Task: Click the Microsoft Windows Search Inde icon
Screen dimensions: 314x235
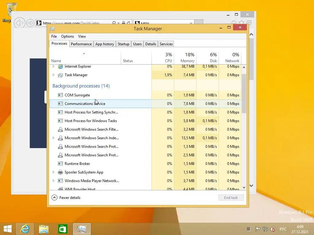Action: [x=60, y=138]
